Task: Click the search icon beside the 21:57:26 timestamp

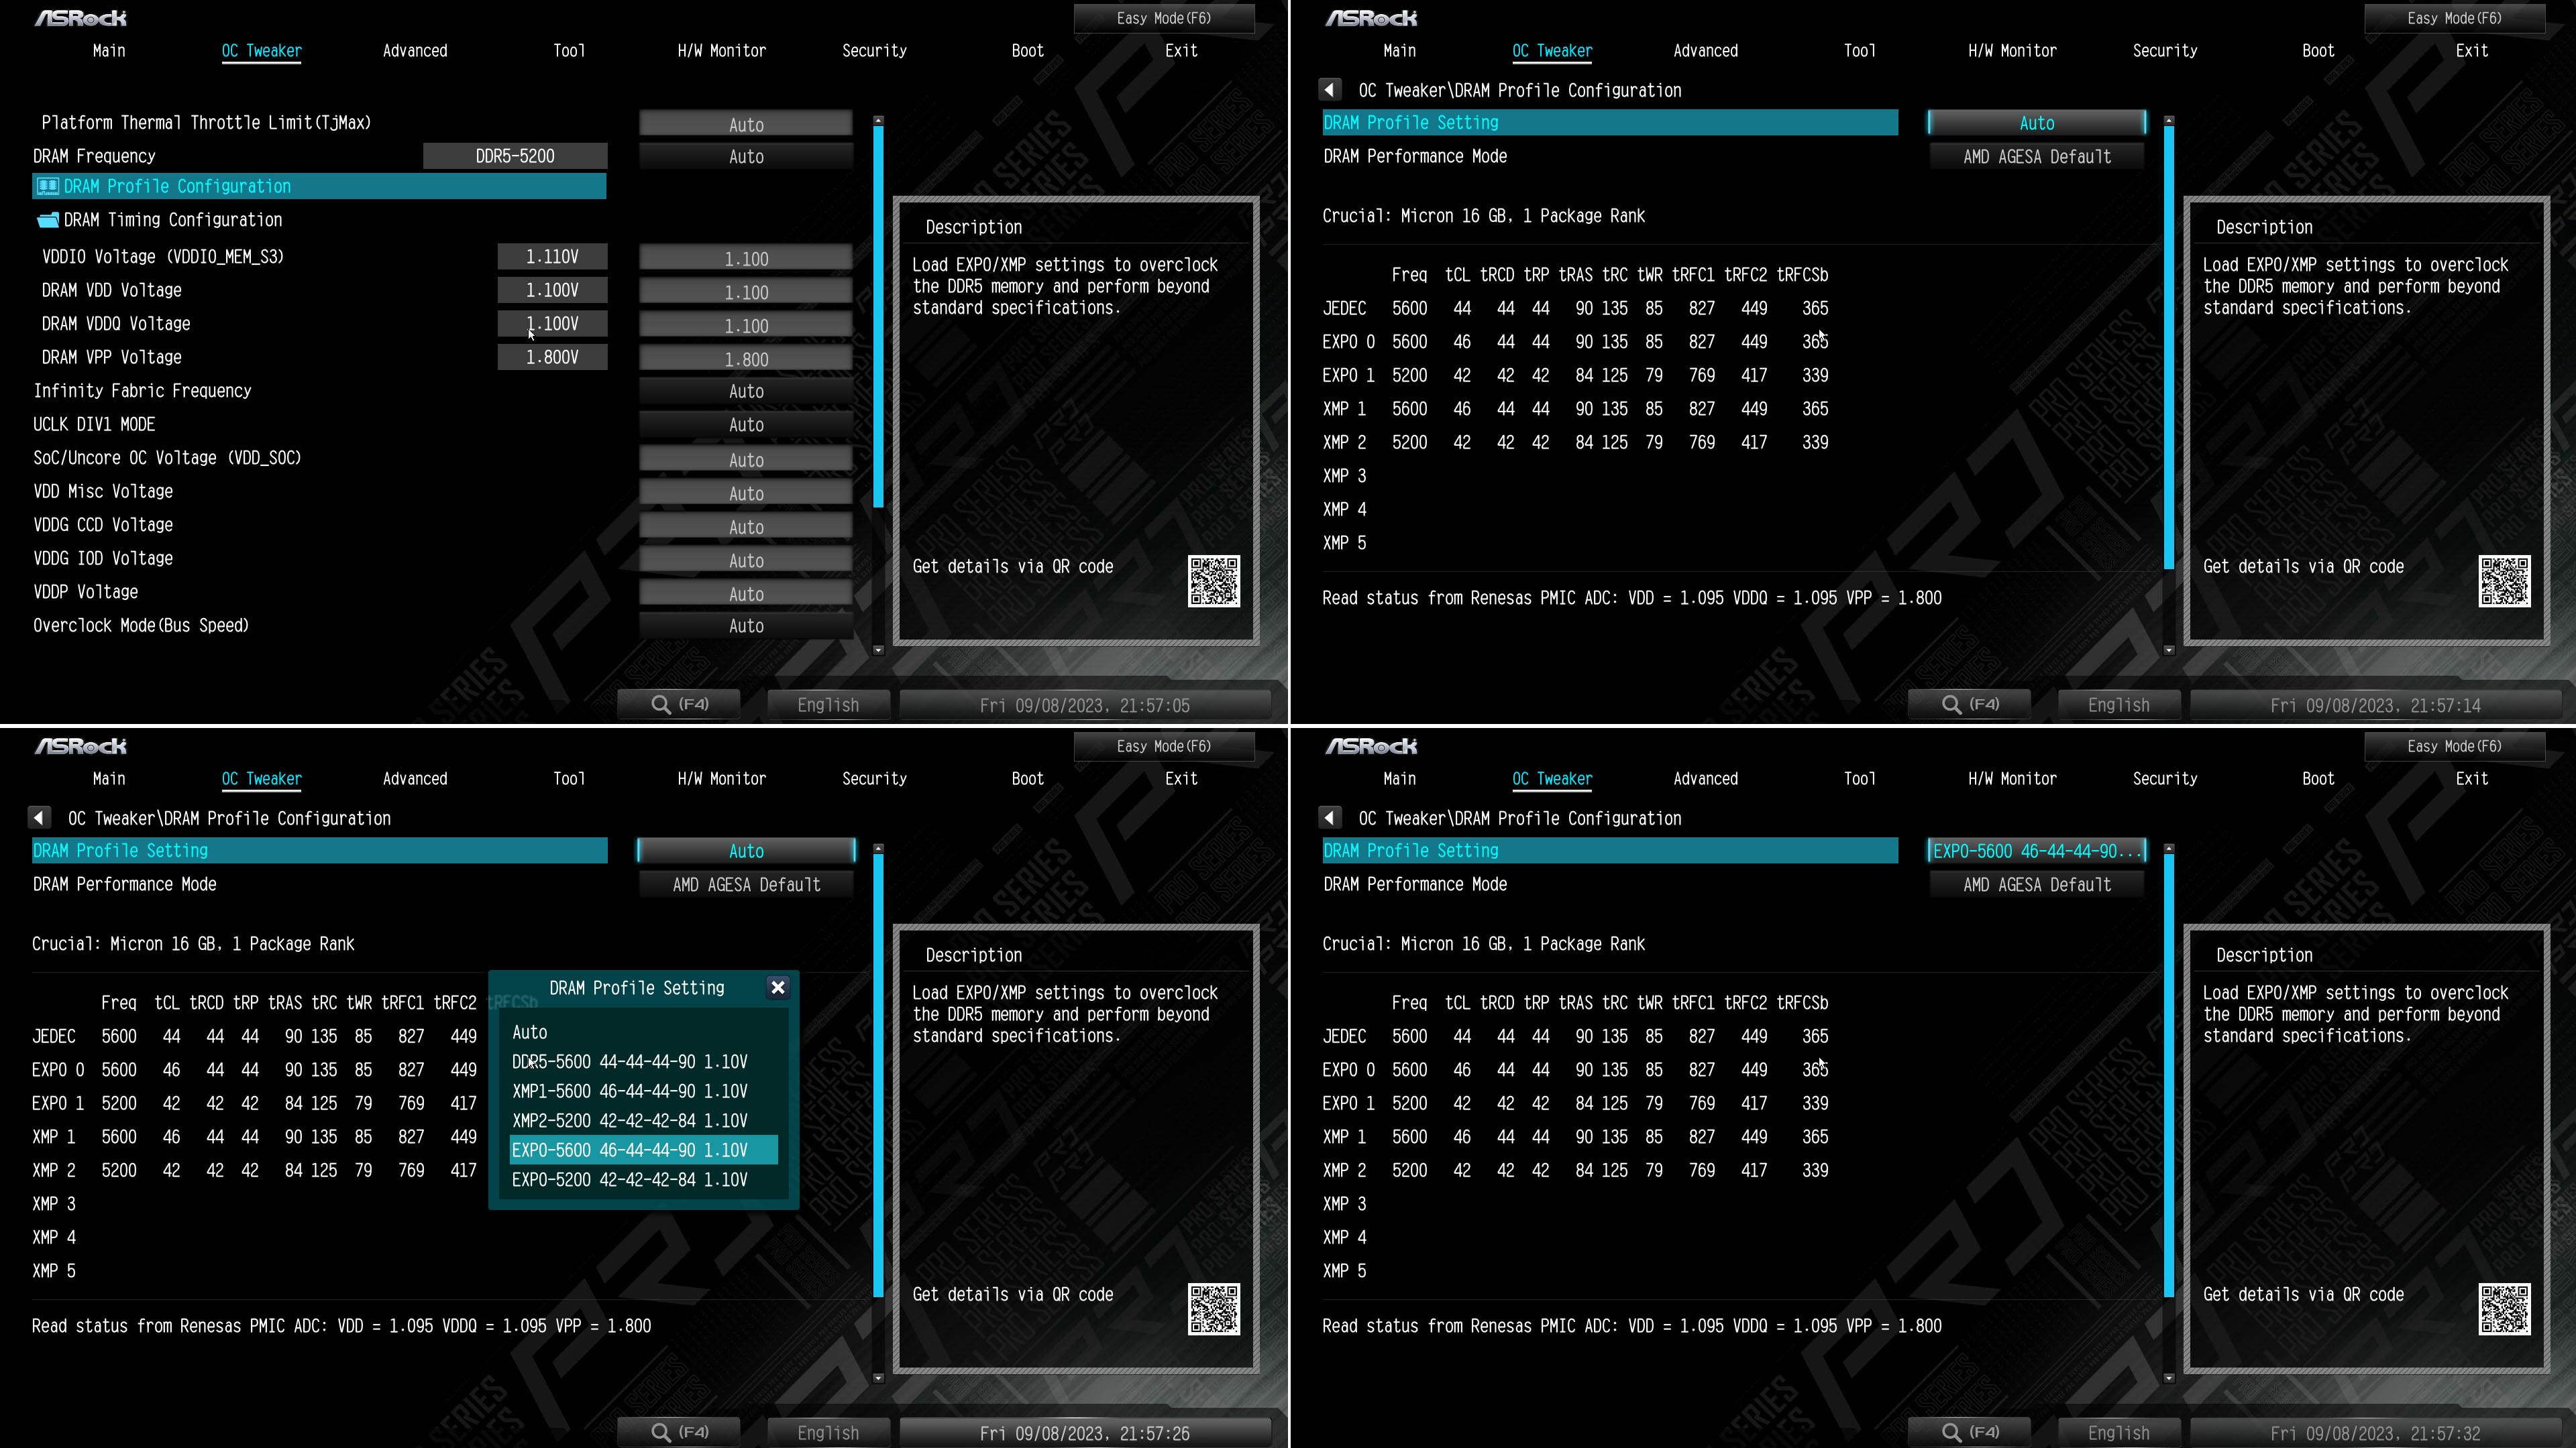Action: [x=661, y=1432]
